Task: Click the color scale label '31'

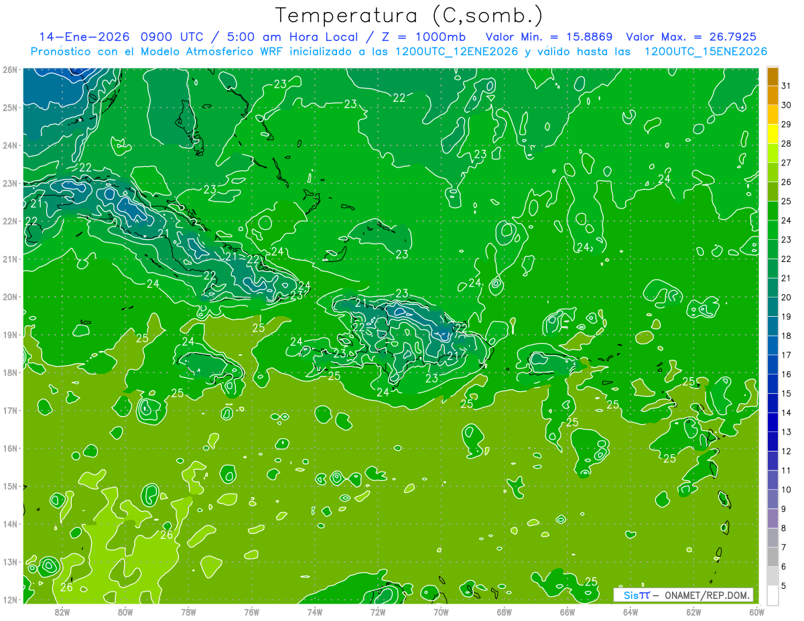Action: point(787,85)
